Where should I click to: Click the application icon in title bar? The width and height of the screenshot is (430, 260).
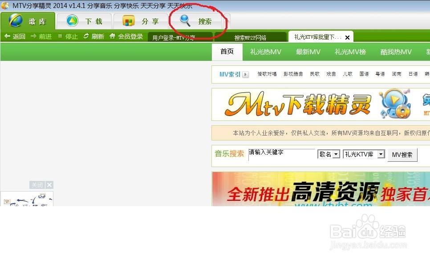pyautogui.click(x=5, y=5)
